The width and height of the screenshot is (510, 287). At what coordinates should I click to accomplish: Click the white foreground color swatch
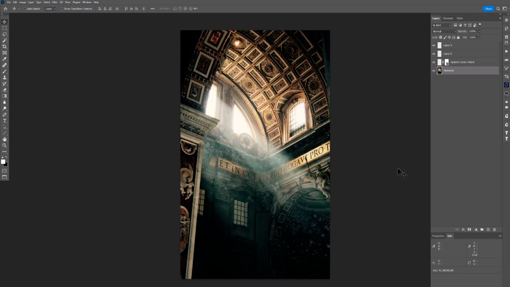coord(3,161)
